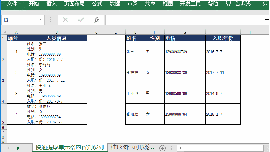This screenshot has height=152, width=270.
Task: Select phone cell 13980588789 in column G
Action: coord(185,93)
